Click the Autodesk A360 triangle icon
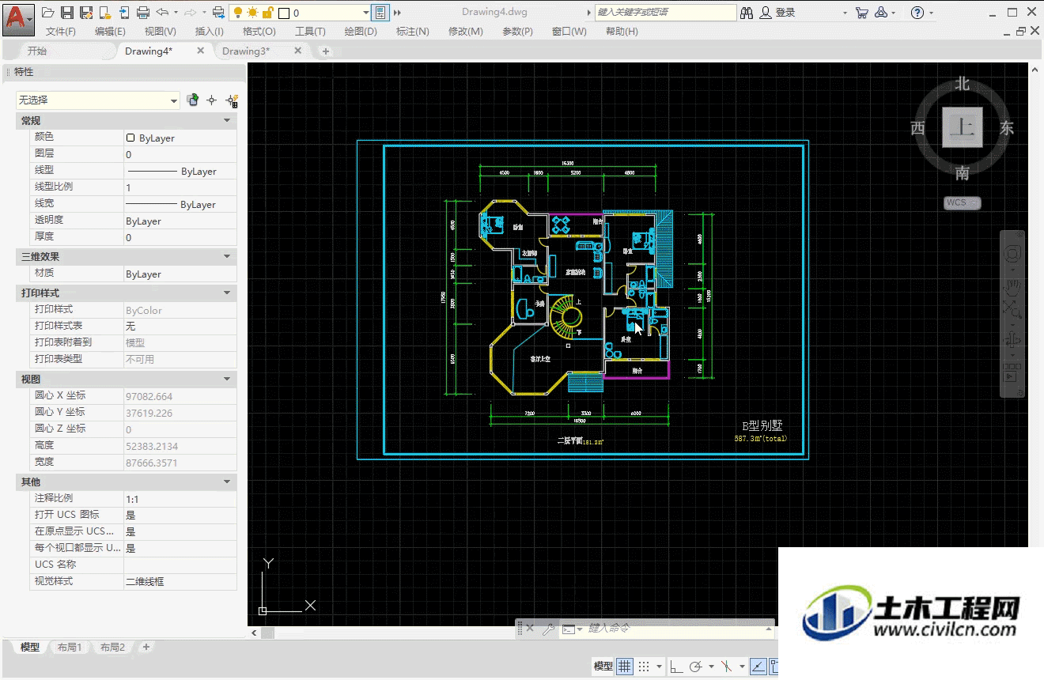Image resolution: width=1044 pixels, height=680 pixels. click(x=882, y=13)
